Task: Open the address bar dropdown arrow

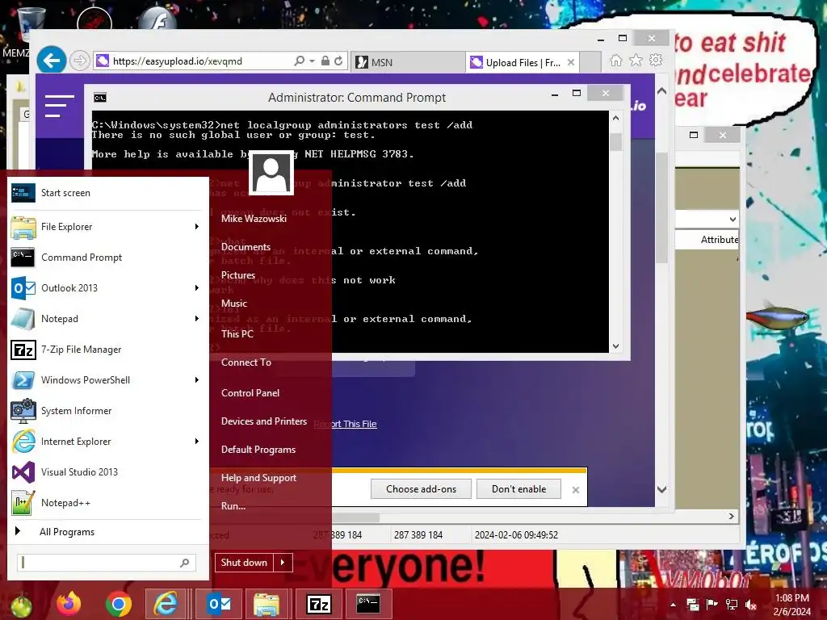Action: [x=312, y=61]
